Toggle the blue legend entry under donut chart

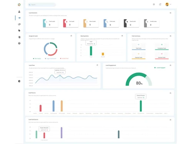51,58
